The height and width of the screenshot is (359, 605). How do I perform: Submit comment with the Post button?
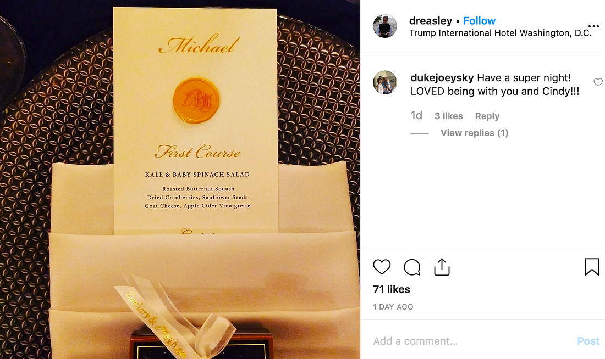[588, 341]
